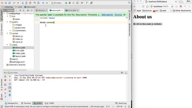Click Scroll from Source target icon
This screenshot has width=192, height=108.
pyautogui.click(x=20, y=10)
